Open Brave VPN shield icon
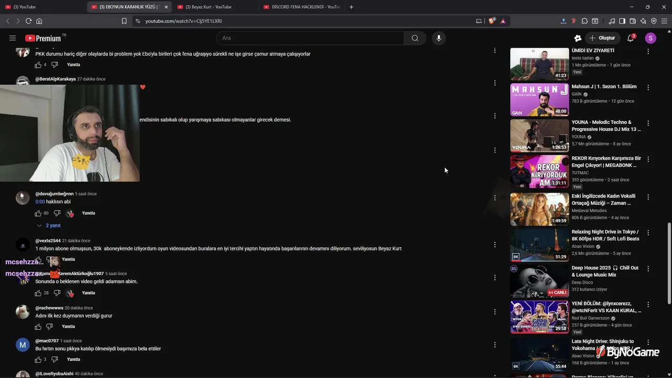The height and width of the screenshot is (378, 672). 654,21
